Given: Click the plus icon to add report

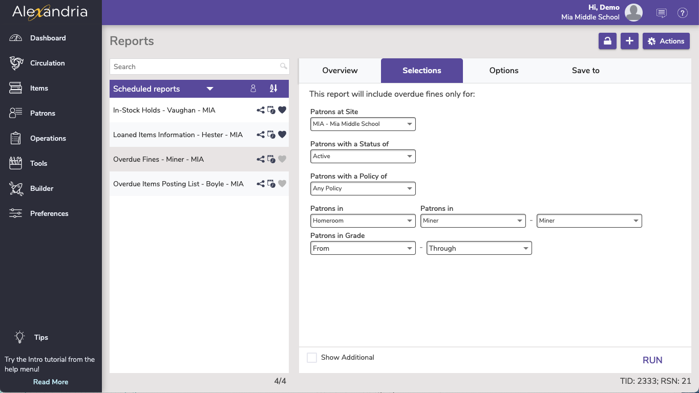Looking at the screenshot, I should click(629, 41).
